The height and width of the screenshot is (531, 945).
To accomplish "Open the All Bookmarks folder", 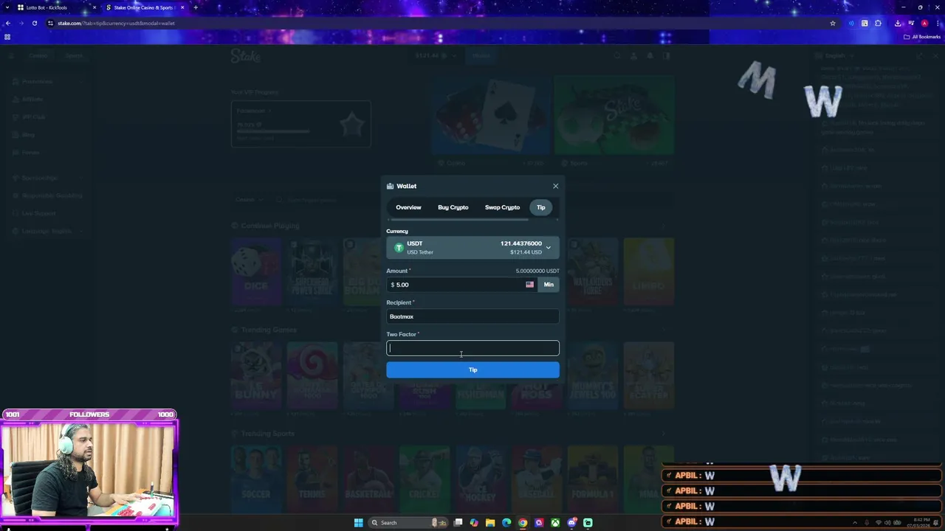I will 922,37.
